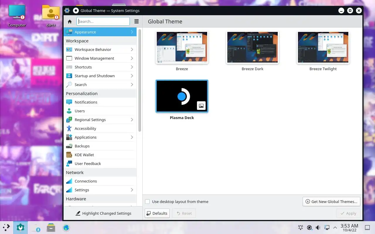
Task: Click the Workspace Behavior icon
Action: [69, 49]
